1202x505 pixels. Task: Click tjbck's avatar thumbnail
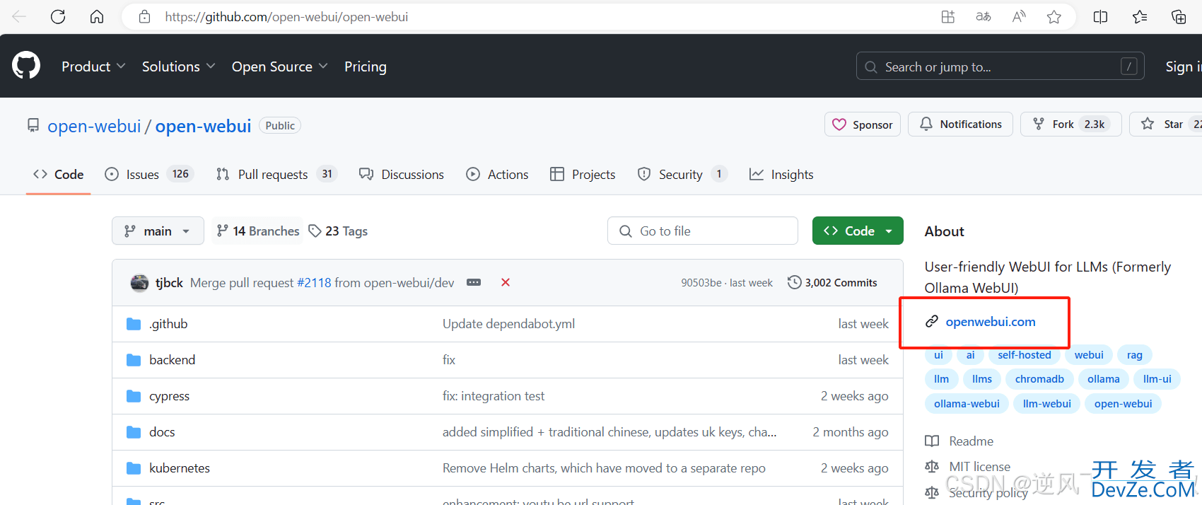point(140,283)
